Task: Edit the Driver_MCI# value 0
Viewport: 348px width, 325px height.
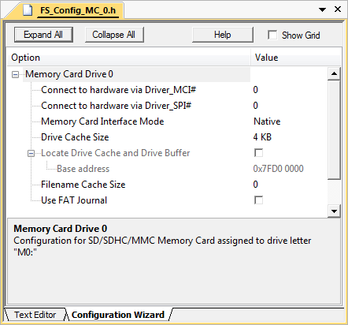Action: 256,90
